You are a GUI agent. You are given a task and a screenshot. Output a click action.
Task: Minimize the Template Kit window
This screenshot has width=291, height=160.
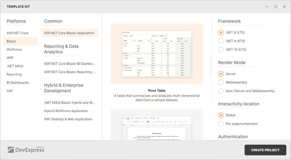point(267,7)
